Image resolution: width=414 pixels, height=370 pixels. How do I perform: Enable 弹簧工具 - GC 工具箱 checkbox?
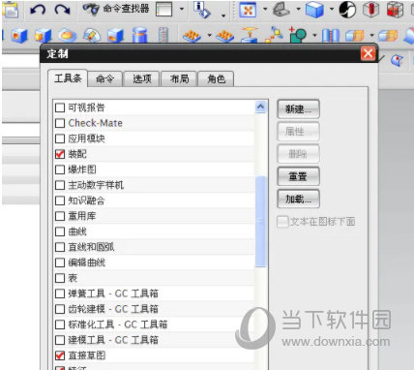[60, 293]
